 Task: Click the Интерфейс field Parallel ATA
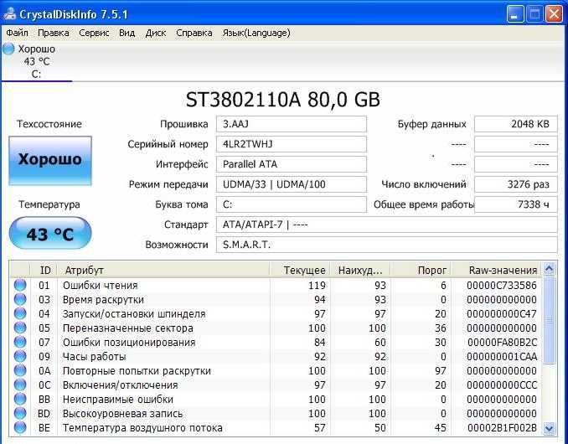pyautogui.click(x=292, y=164)
